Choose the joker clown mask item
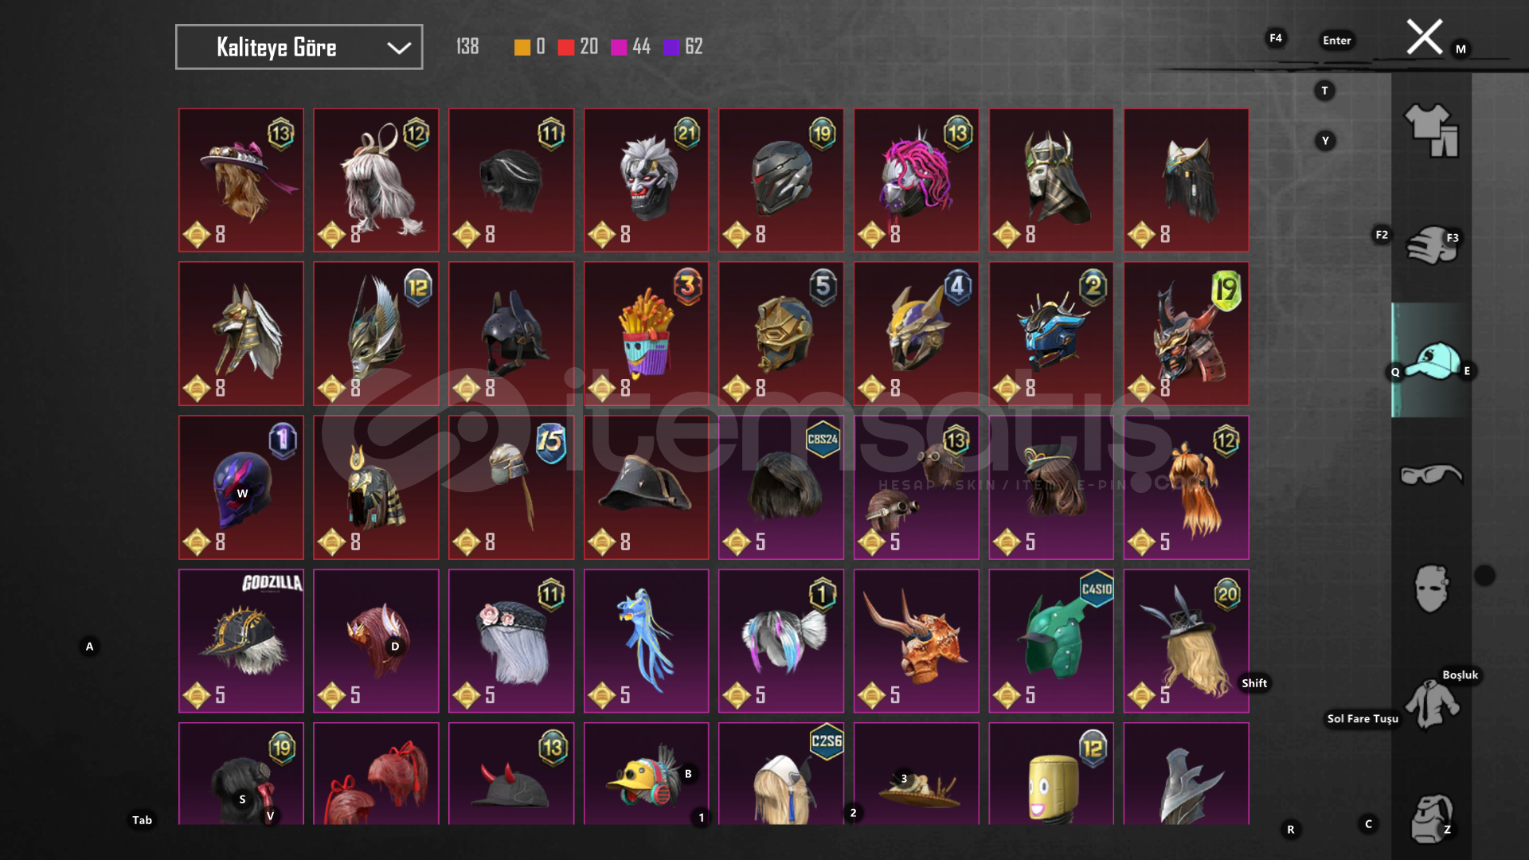Screen dimensions: 1529x860 (646, 180)
